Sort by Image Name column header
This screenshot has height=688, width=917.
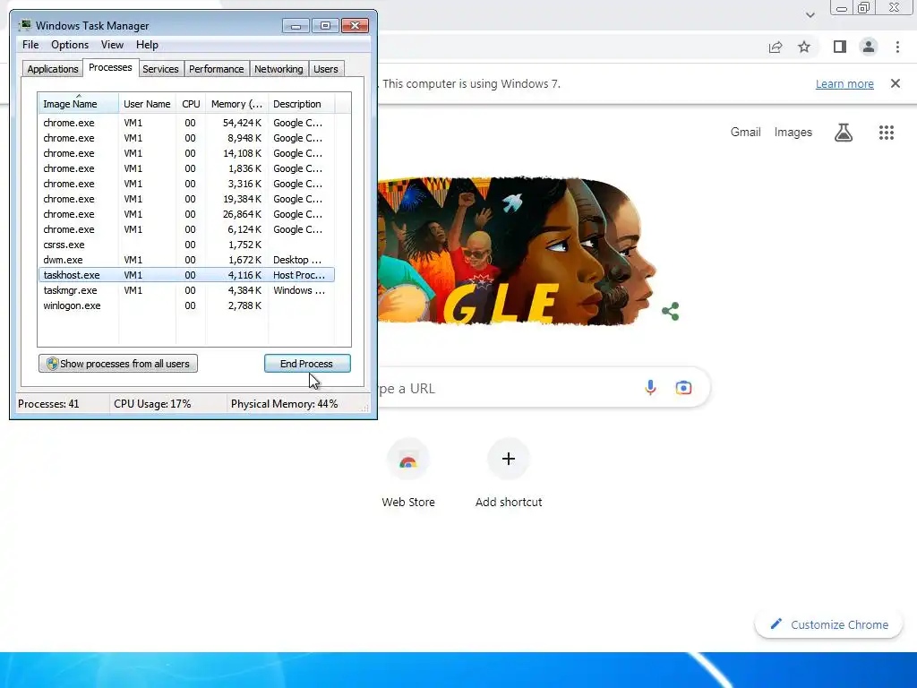pos(79,103)
